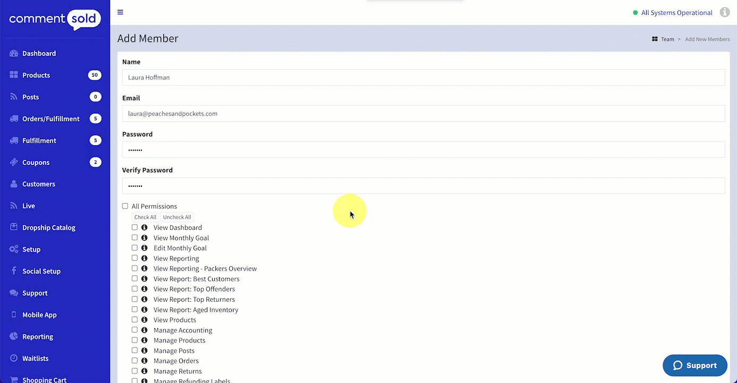Tick the Manage Products checkbox
The image size is (737, 383).
135,340
